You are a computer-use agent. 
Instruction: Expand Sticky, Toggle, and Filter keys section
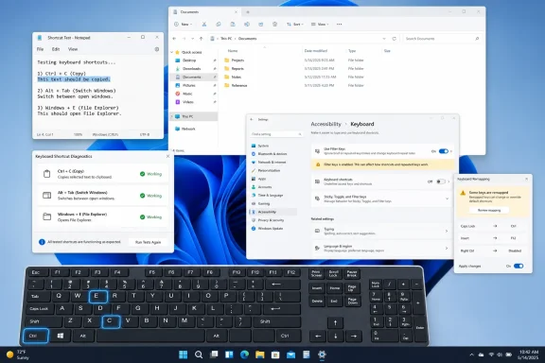coord(447,199)
